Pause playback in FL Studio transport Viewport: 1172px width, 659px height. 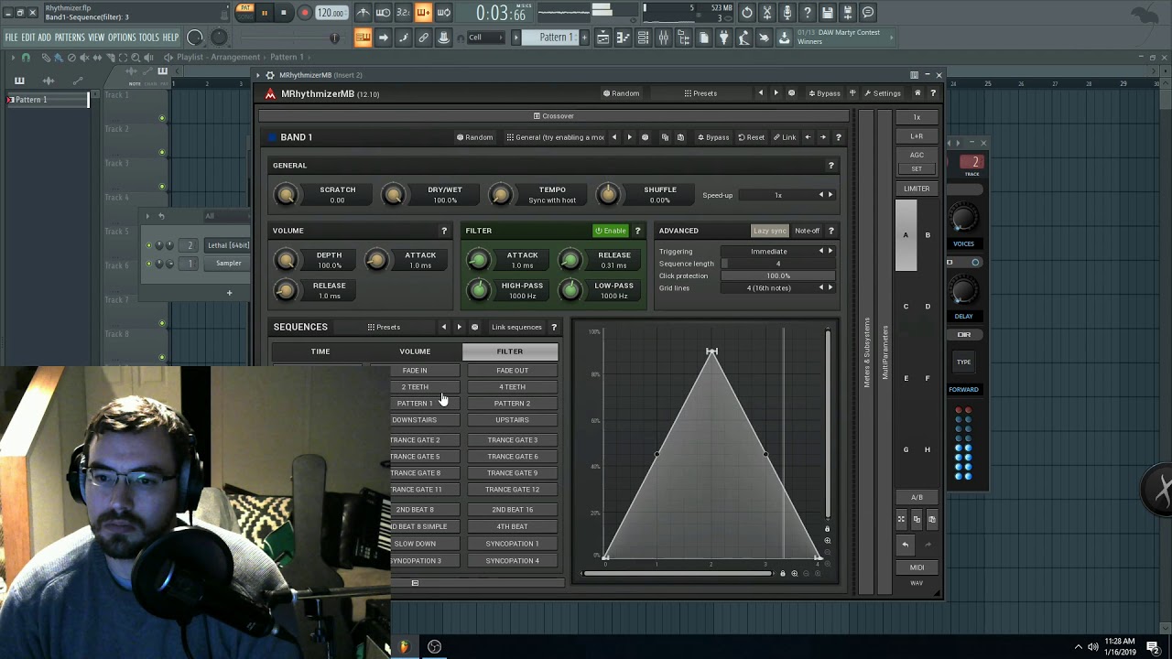pos(264,13)
